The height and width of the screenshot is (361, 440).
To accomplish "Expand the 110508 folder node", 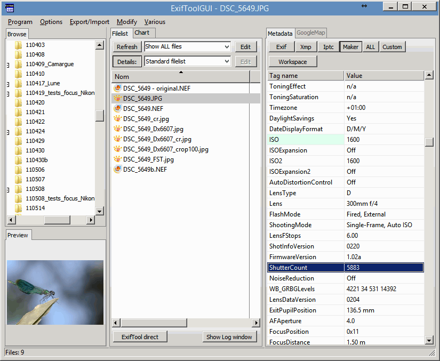I will pyautogui.click(x=8, y=190).
